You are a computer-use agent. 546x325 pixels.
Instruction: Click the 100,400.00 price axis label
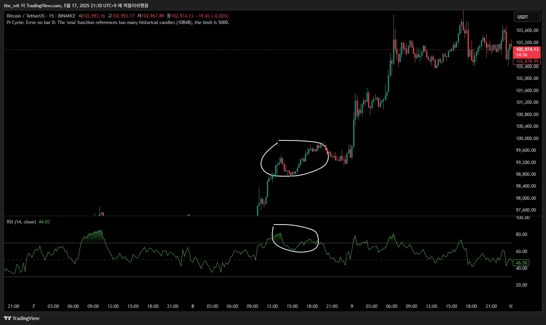(527, 126)
